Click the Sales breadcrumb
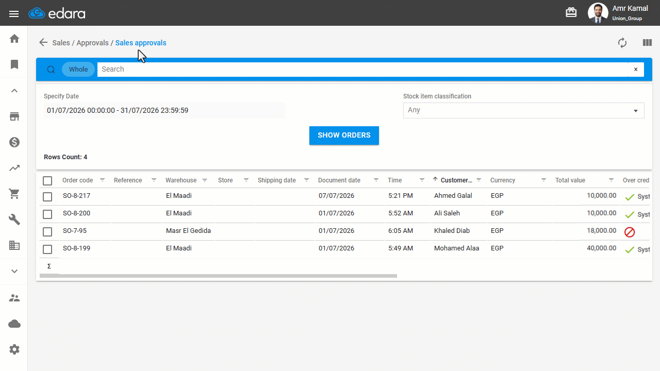 [x=61, y=43]
